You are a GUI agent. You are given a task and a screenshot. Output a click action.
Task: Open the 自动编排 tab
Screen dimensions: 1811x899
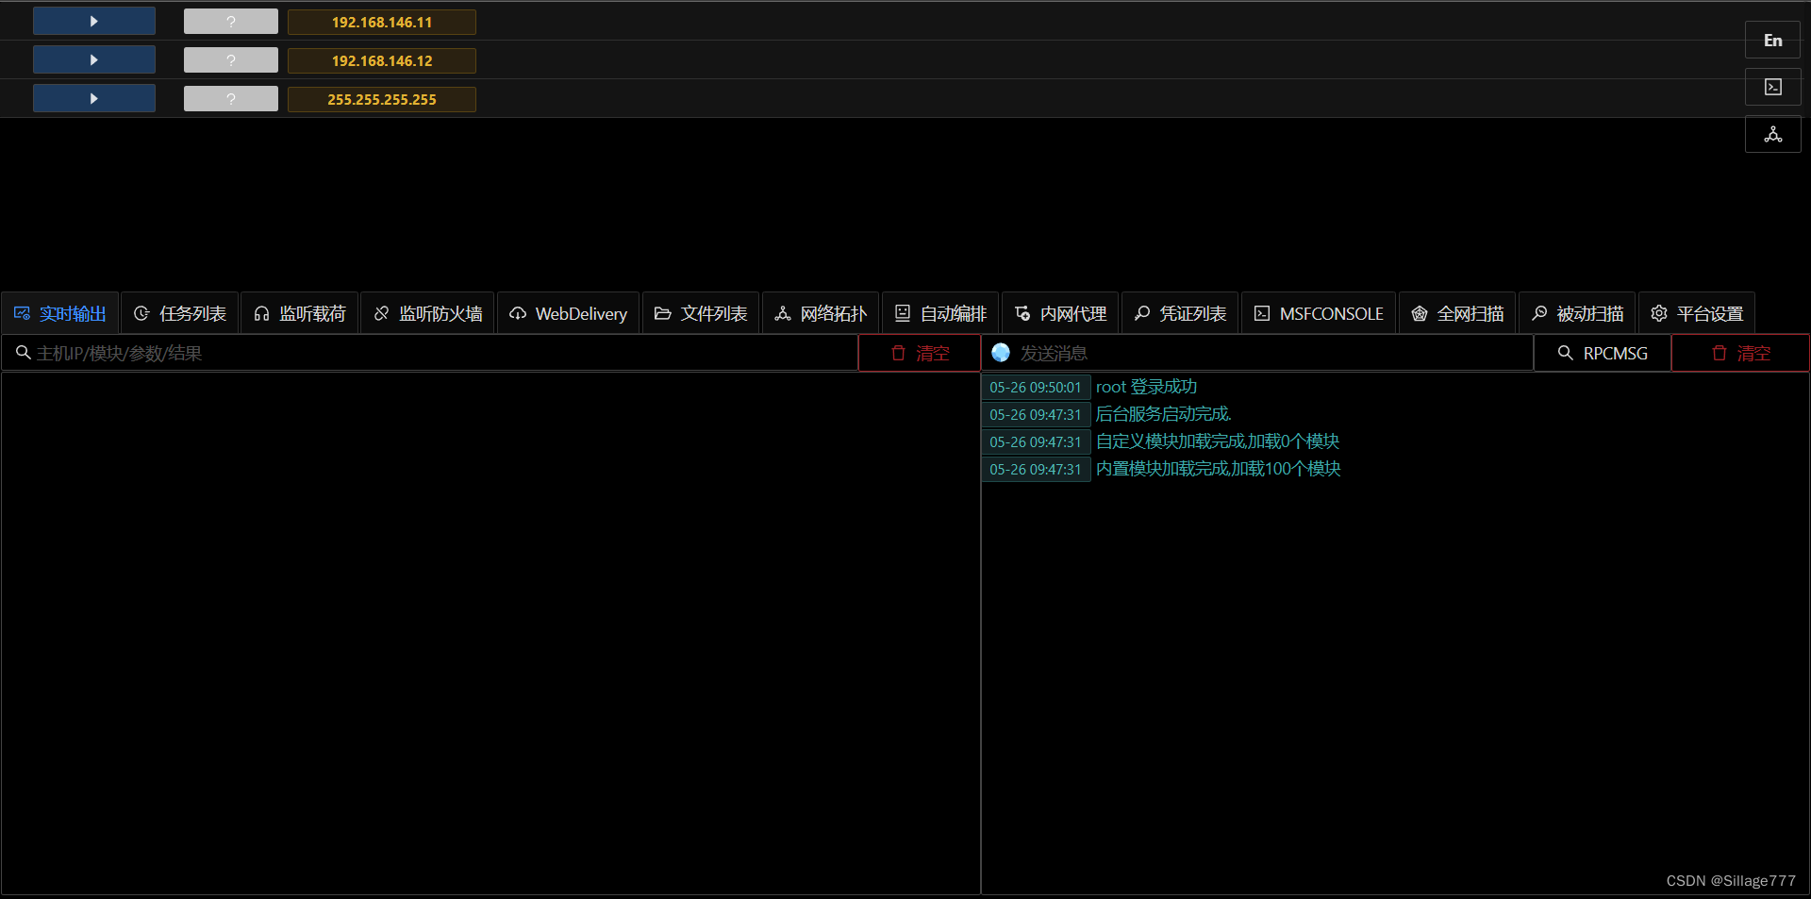[x=940, y=313]
